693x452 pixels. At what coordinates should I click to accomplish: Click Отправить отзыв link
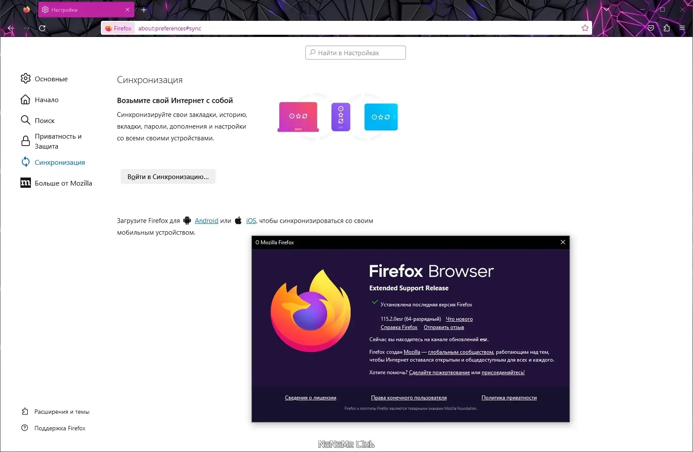pyautogui.click(x=444, y=327)
